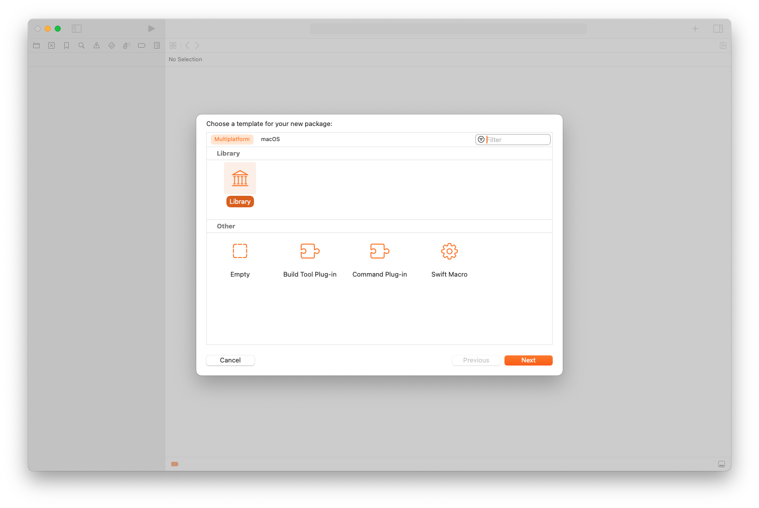Select the Empty package template
This screenshot has height=508, width=759.
point(240,259)
